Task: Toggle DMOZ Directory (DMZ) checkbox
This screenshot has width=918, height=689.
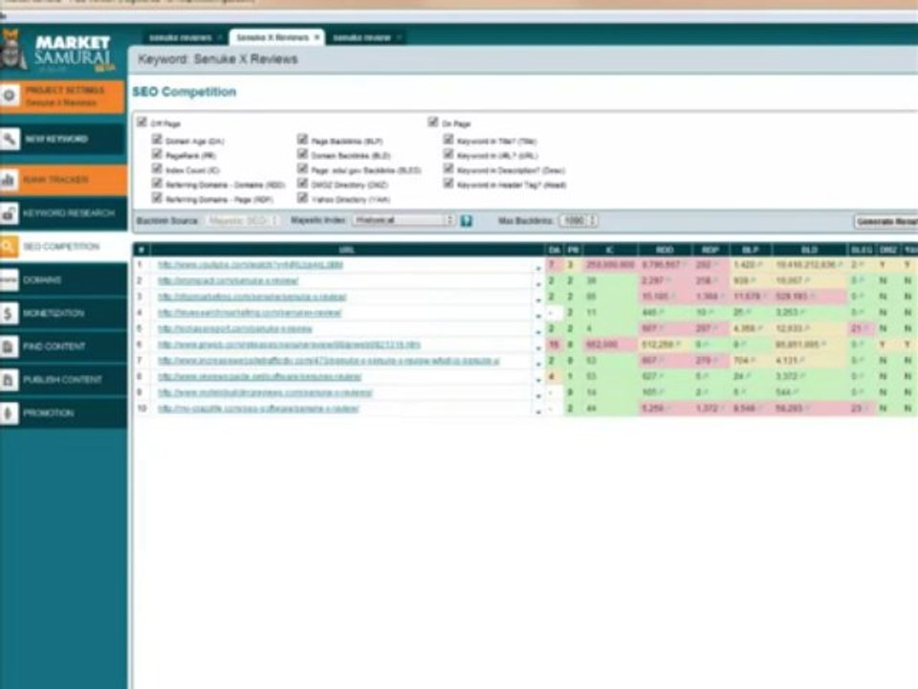Action: tap(302, 184)
